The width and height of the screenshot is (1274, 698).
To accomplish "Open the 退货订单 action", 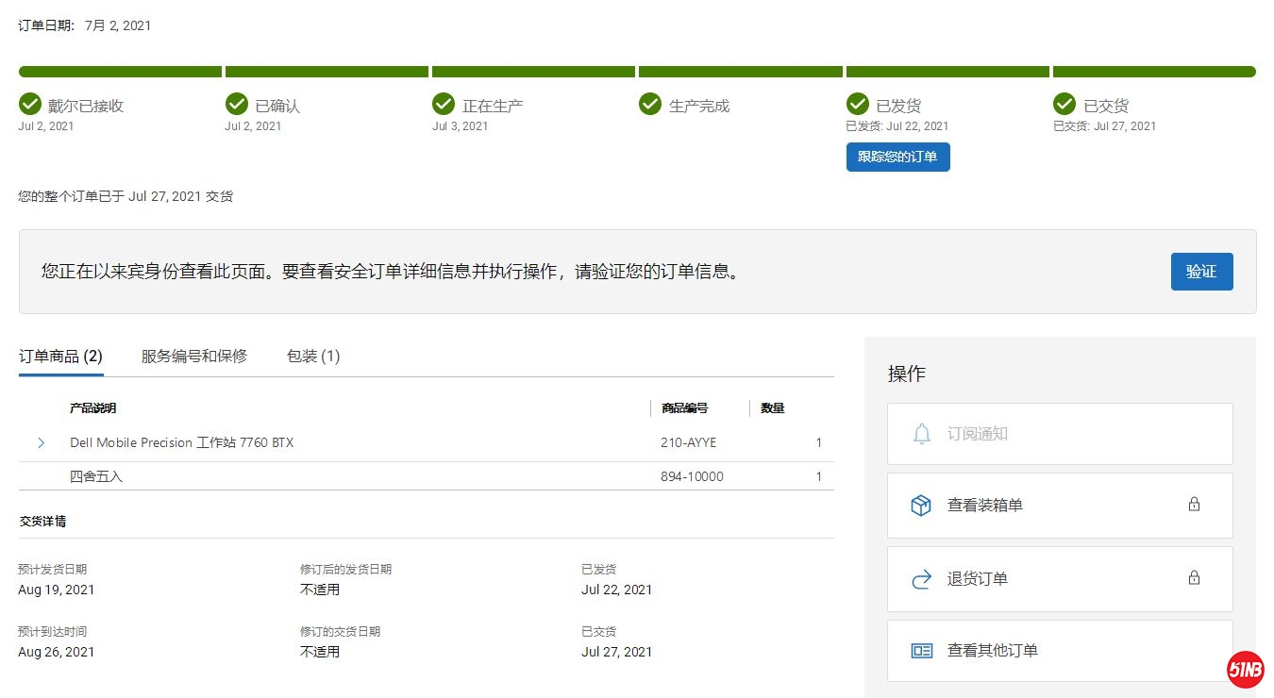I will click(1060, 579).
